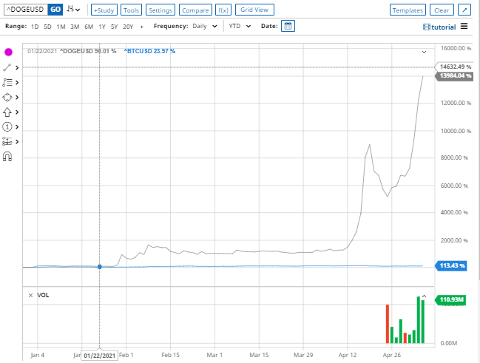Select the 5Y range

[x=114, y=27]
